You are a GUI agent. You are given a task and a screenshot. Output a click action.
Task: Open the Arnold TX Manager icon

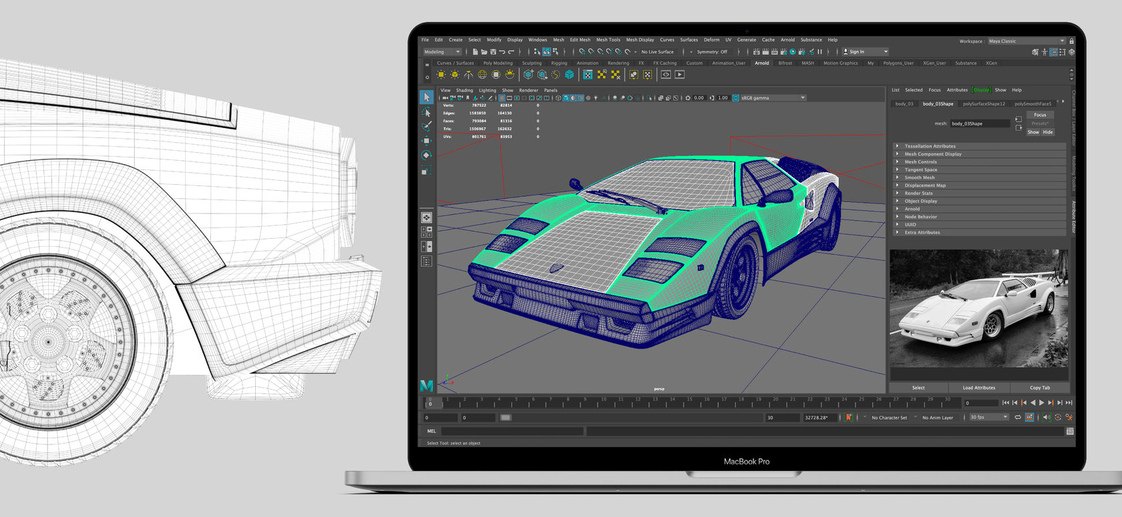point(588,75)
